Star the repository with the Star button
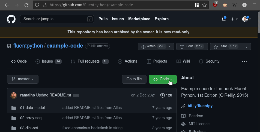Viewport: 260px width, 132px height. click(x=226, y=46)
